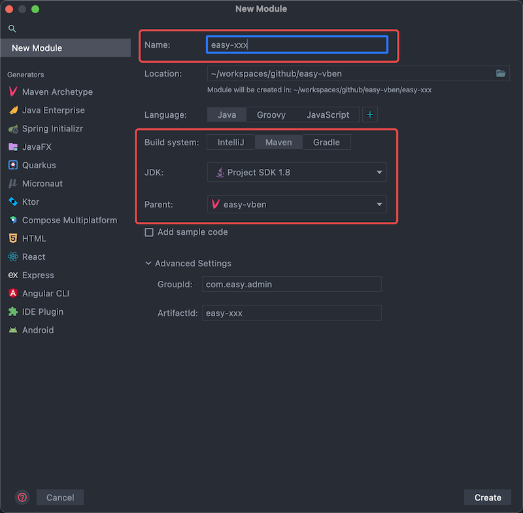Select the Maven Archetype generator icon
Screen dimensions: 523x513
13,92
